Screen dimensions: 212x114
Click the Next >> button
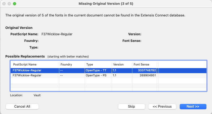[193, 106]
